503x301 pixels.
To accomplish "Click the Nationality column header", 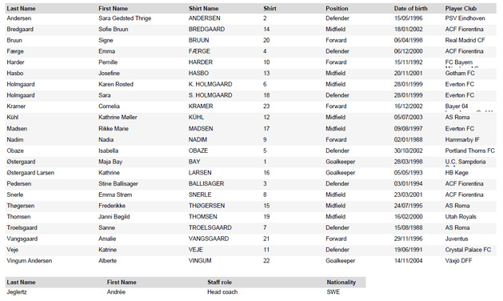I will [341, 283].
